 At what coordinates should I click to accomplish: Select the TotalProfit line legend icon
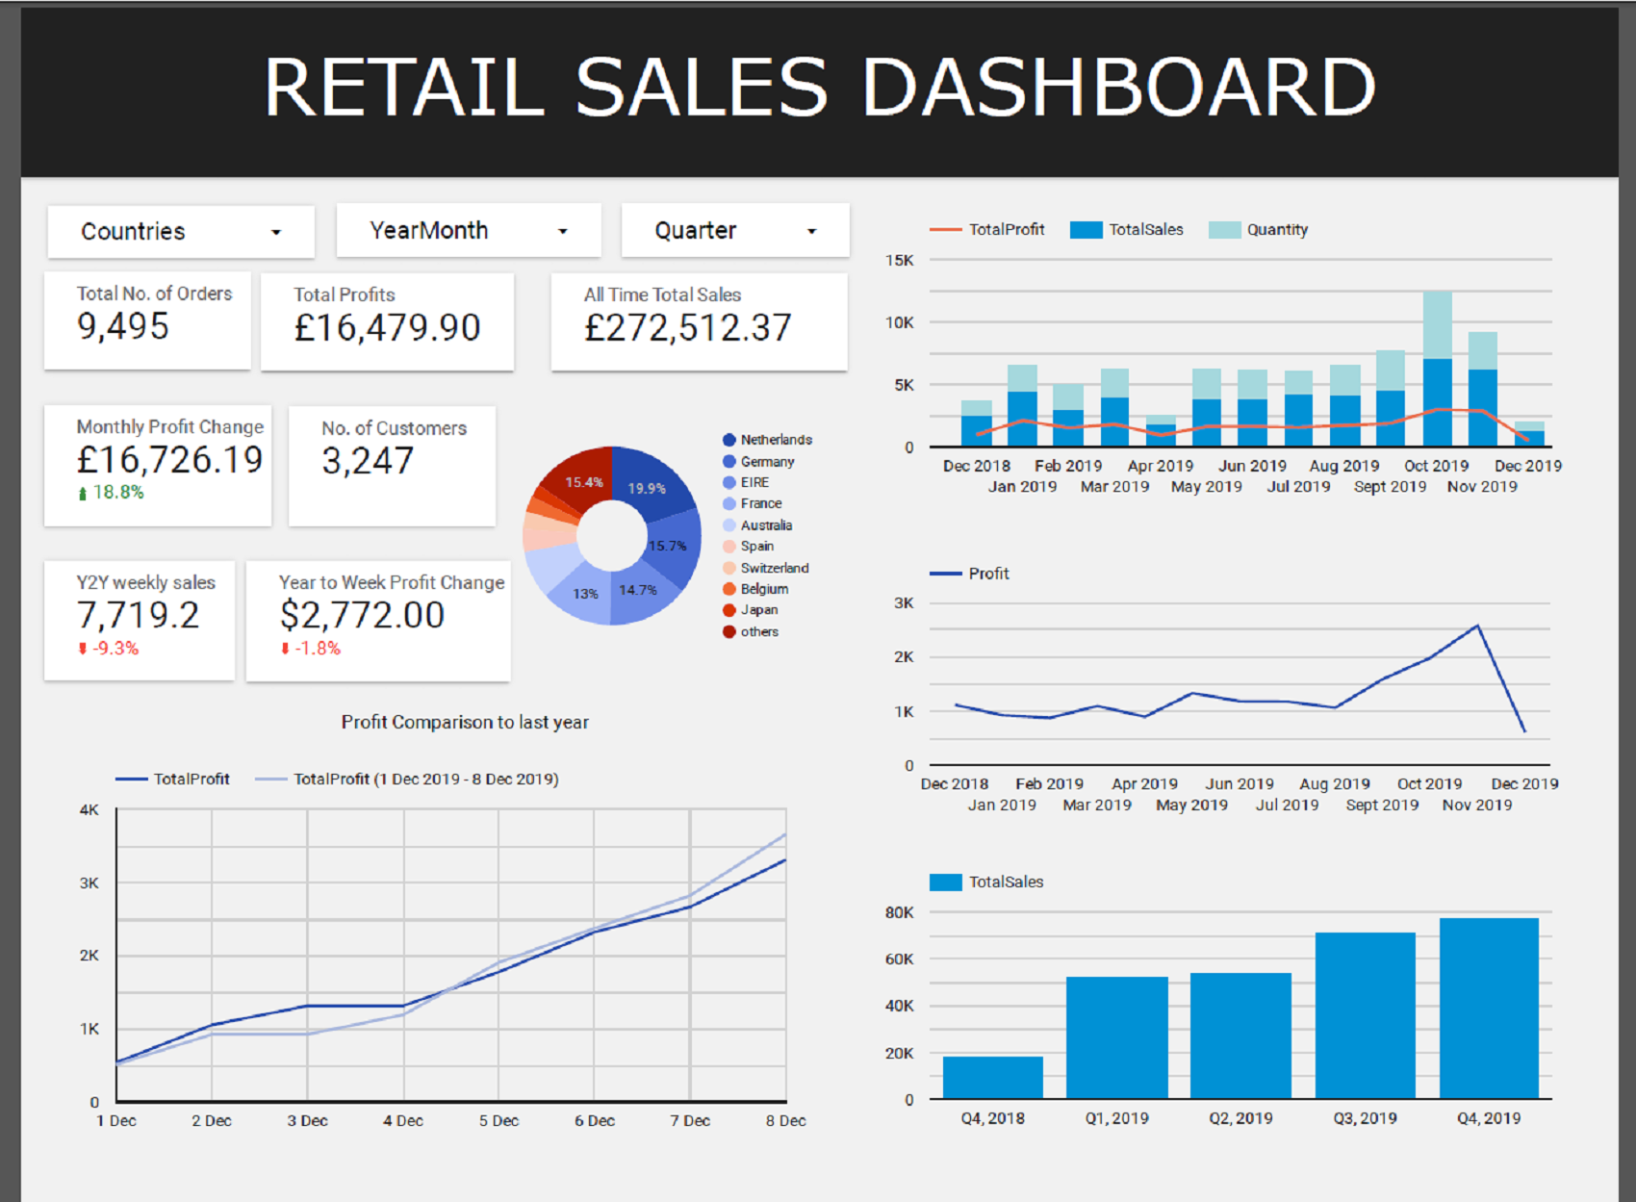point(948,229)
